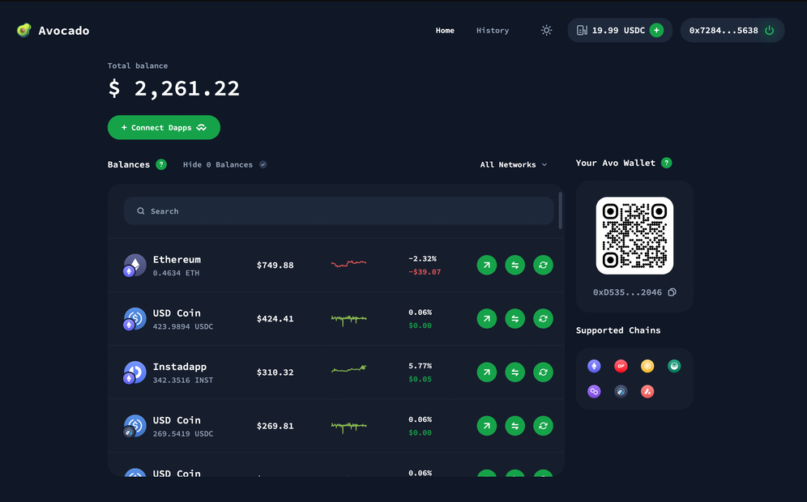
Task: Swap USD Coin in the $424.41 row
Action: 515,318
